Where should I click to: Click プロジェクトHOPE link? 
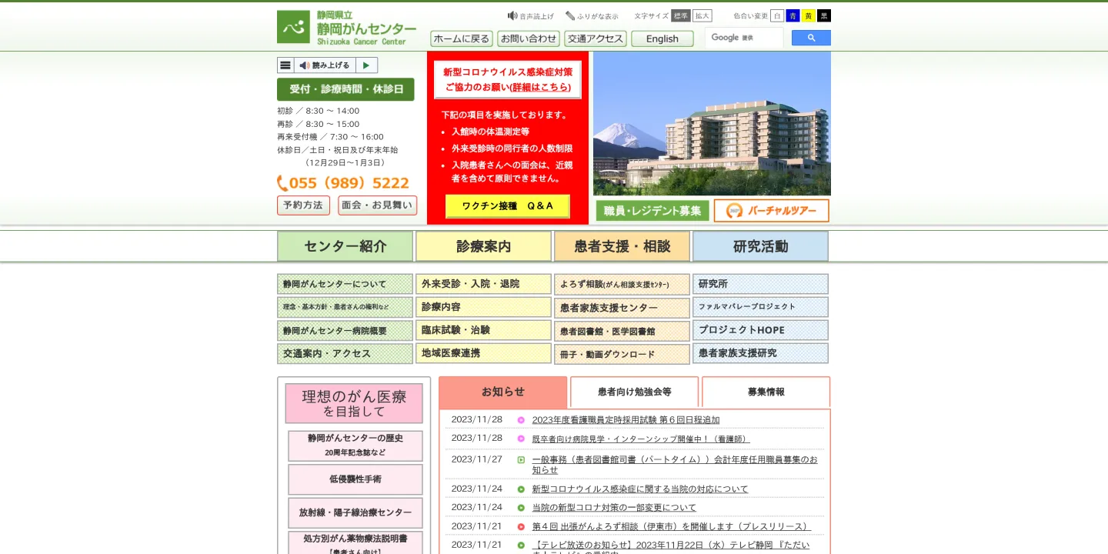[x=761, y=330]
